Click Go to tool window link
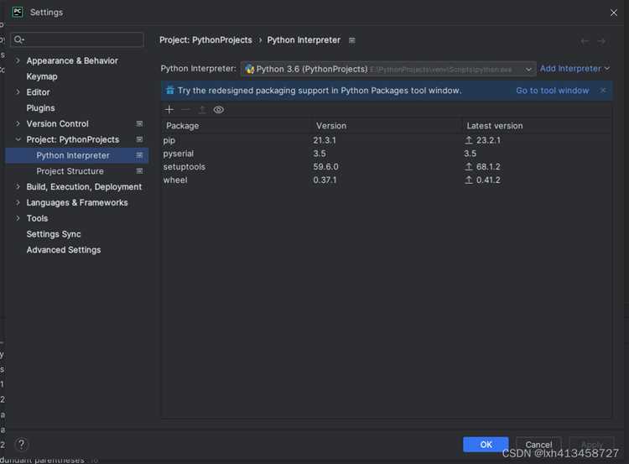Image resolution: width=629 pixels, height=464 pixels. coord(553,91)
